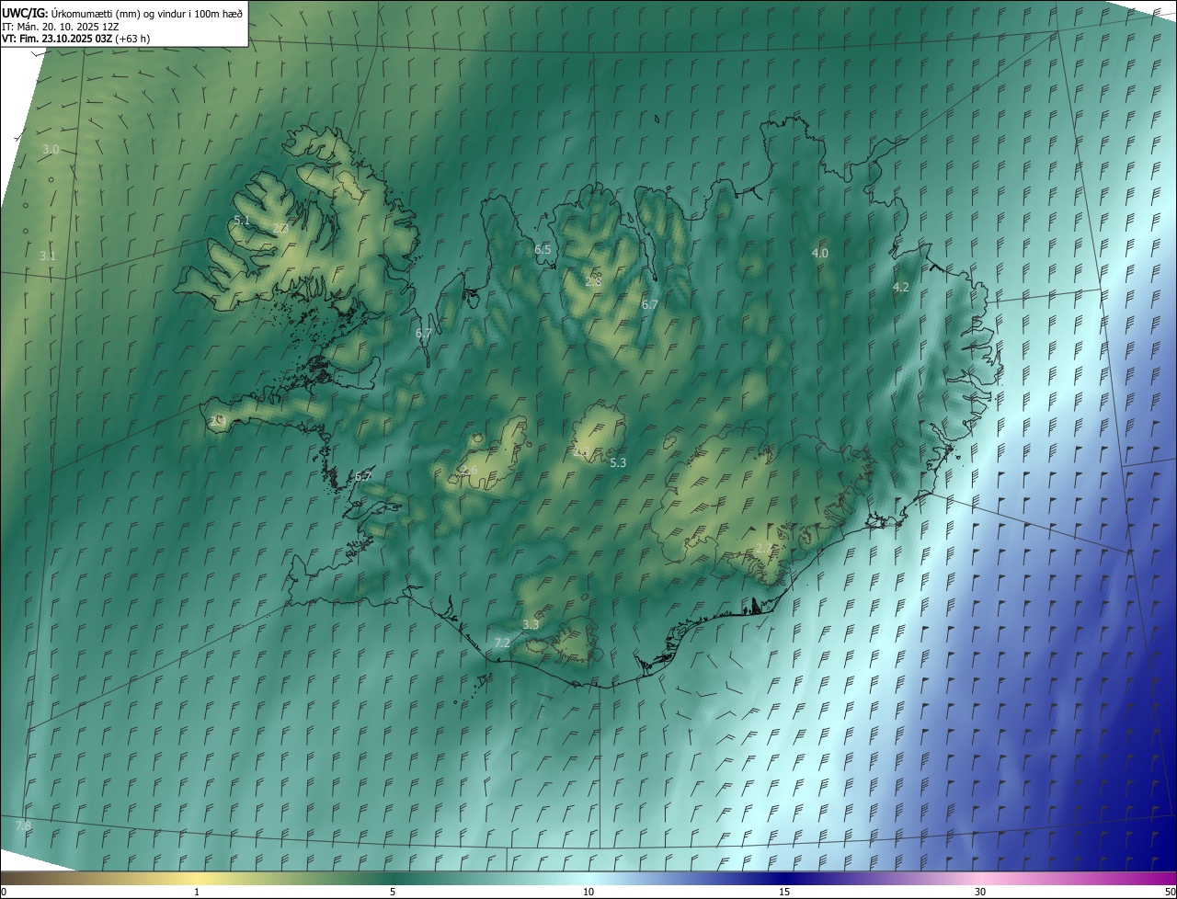Click the '2.8' precipitation value label
This screenshot has width=1177, height=899.
[x=593, y=280]
